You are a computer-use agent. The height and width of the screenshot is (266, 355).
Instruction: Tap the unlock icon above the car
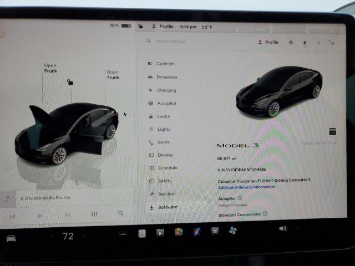pos(70,82)
